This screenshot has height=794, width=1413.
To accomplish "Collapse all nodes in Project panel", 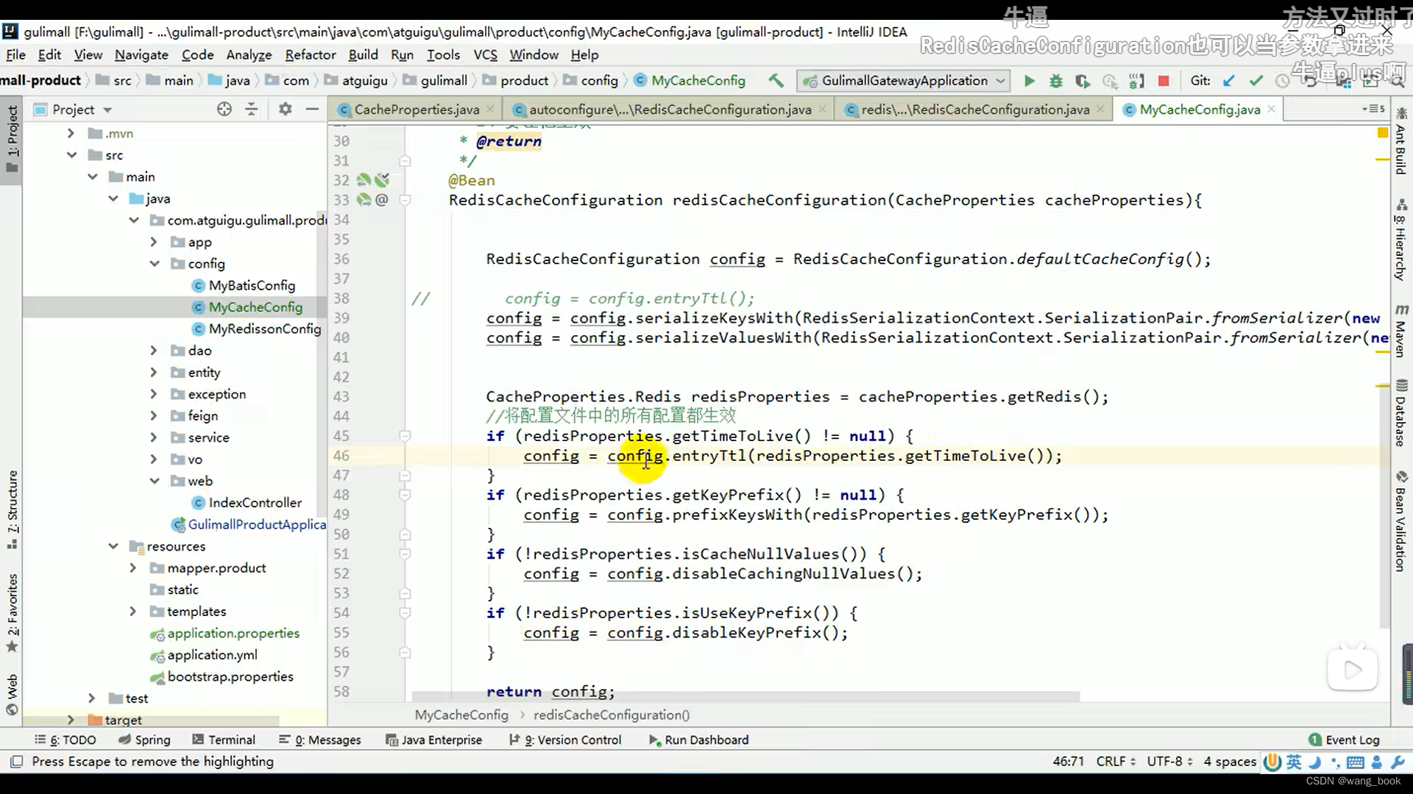I will [x=252, y=110].
